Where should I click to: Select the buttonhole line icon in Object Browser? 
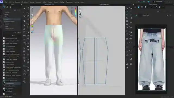click(x=149, y=7)
